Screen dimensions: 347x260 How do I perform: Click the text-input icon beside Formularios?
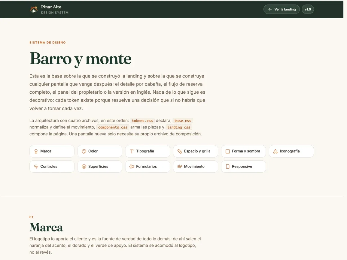pos(132,167)
